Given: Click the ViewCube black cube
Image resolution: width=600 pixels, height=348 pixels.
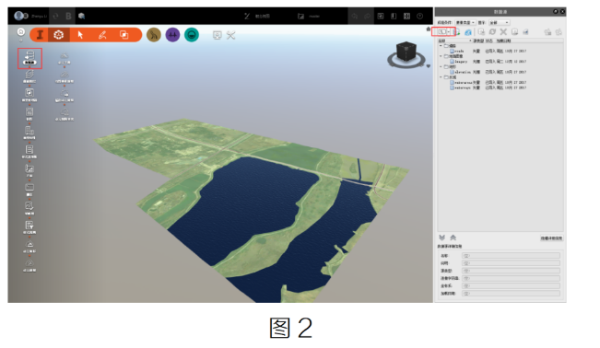Looking at the screenshot, I should 406,52.
